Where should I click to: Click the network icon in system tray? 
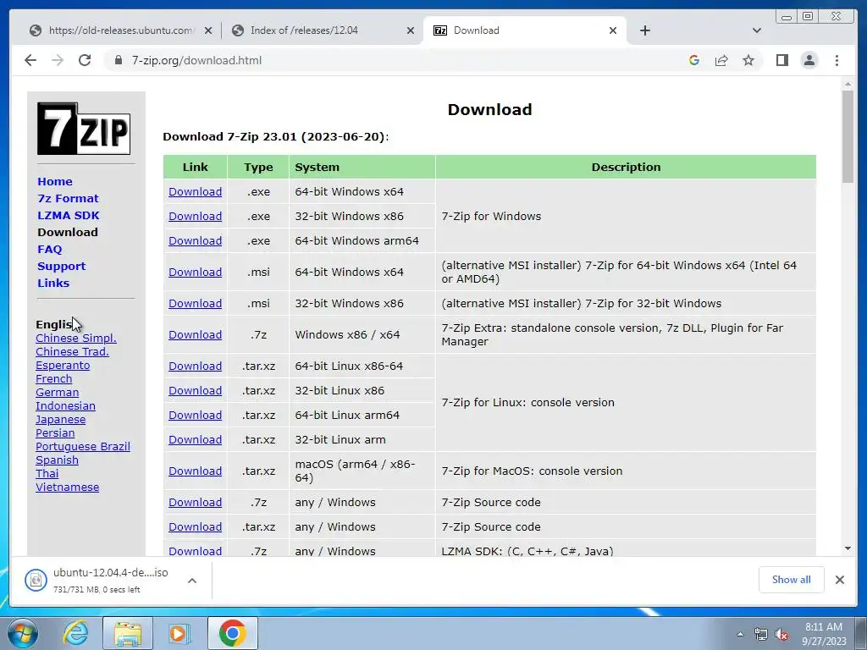pyautogui.click(x=761, y=634)
